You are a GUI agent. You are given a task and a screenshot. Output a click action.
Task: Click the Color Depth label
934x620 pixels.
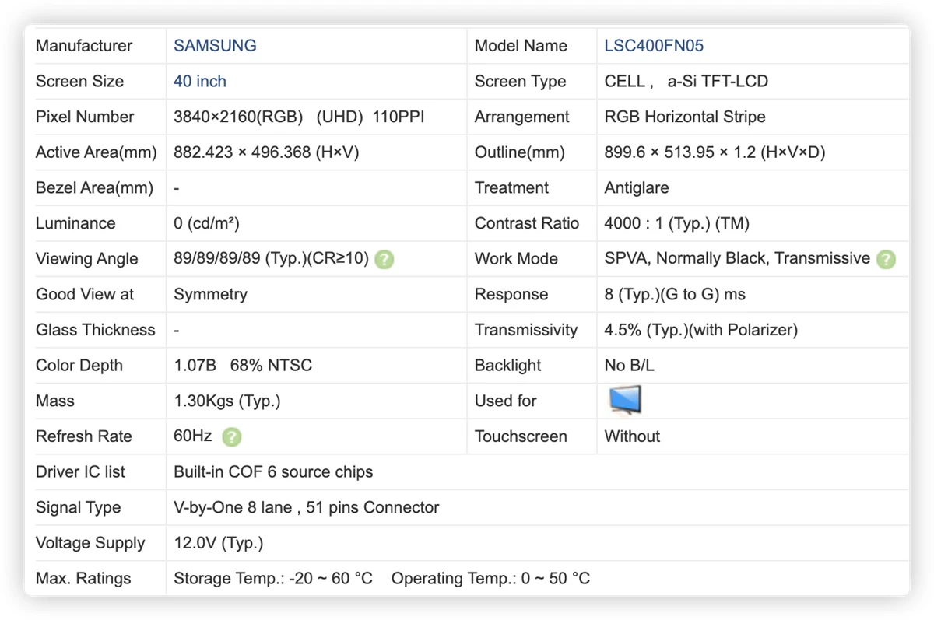tap(79, 366)
